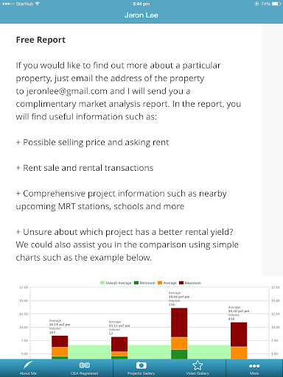Open the About Me tab

[x=28, y=368]
